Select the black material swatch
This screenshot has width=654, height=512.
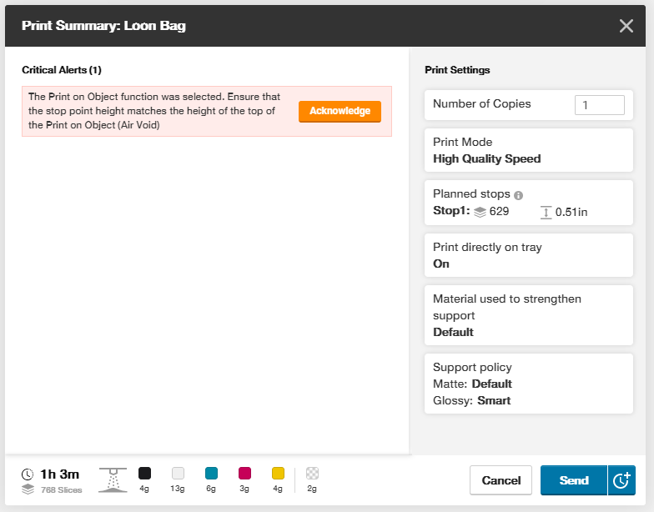144,474
